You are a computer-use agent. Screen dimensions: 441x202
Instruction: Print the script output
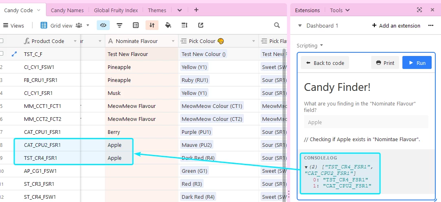click(x=385, y=62)
